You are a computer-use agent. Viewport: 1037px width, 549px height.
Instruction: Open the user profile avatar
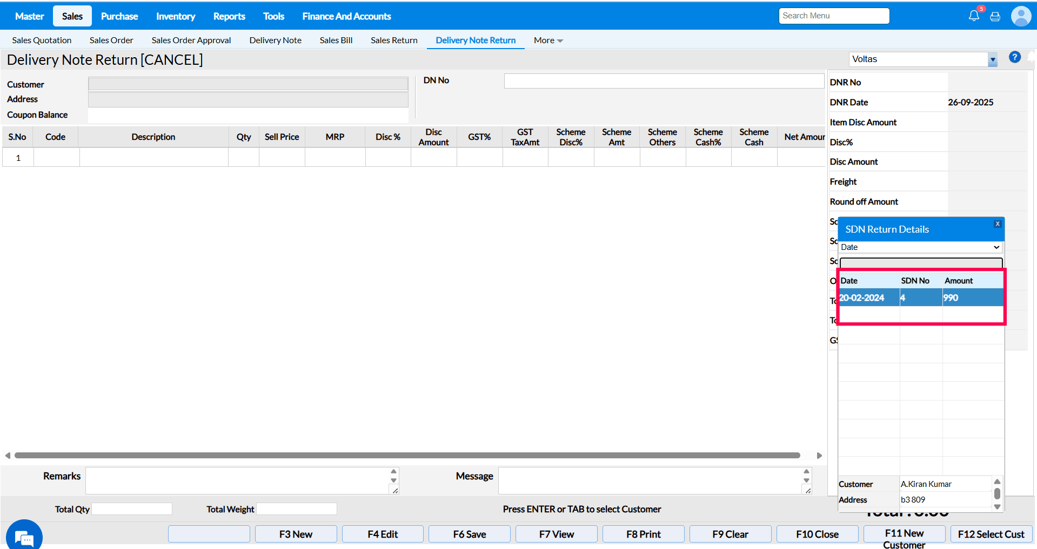1020,16
